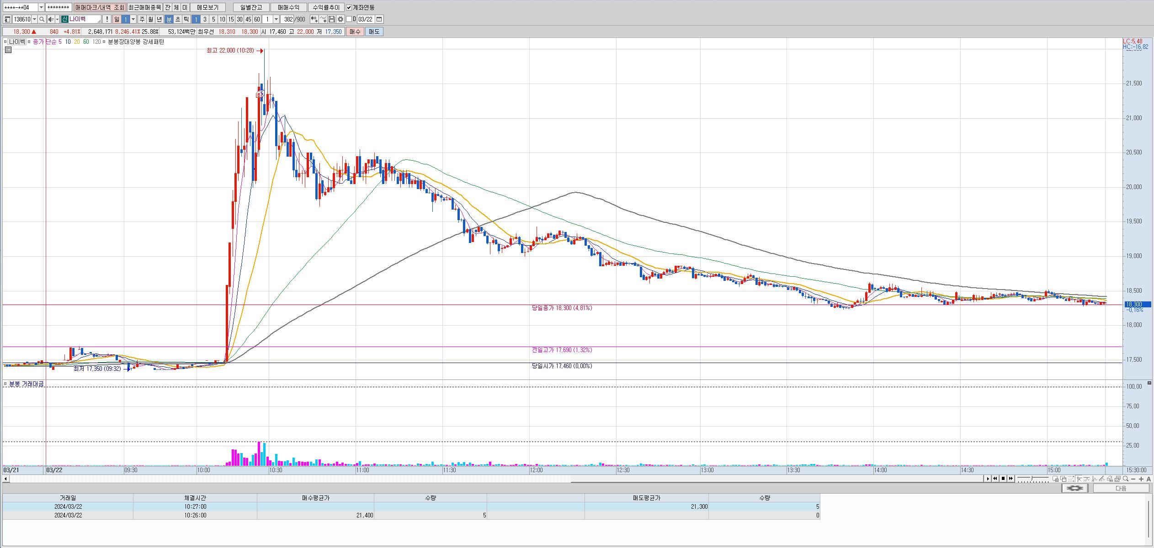
Task: Open the 매매수익 tab
Action: pyautogui.click(x=288, y=7)
